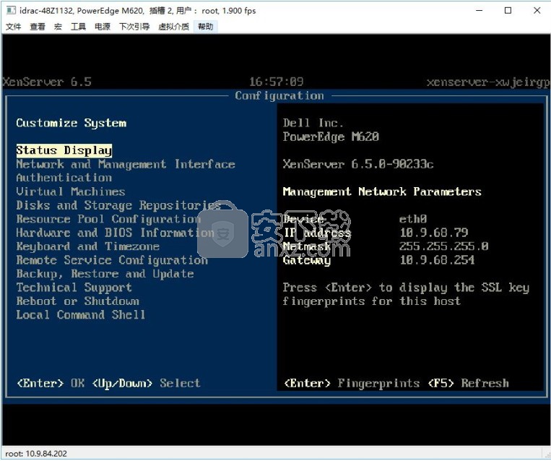Maximize the iDRAC console window

[x=508, y=11]
